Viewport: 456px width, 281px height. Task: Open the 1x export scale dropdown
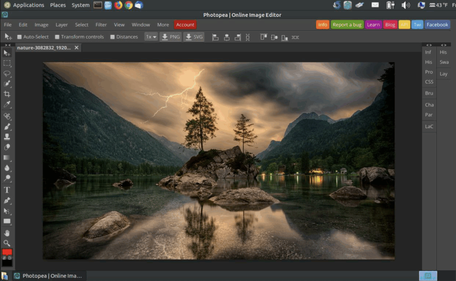click(x=151, y=37)
